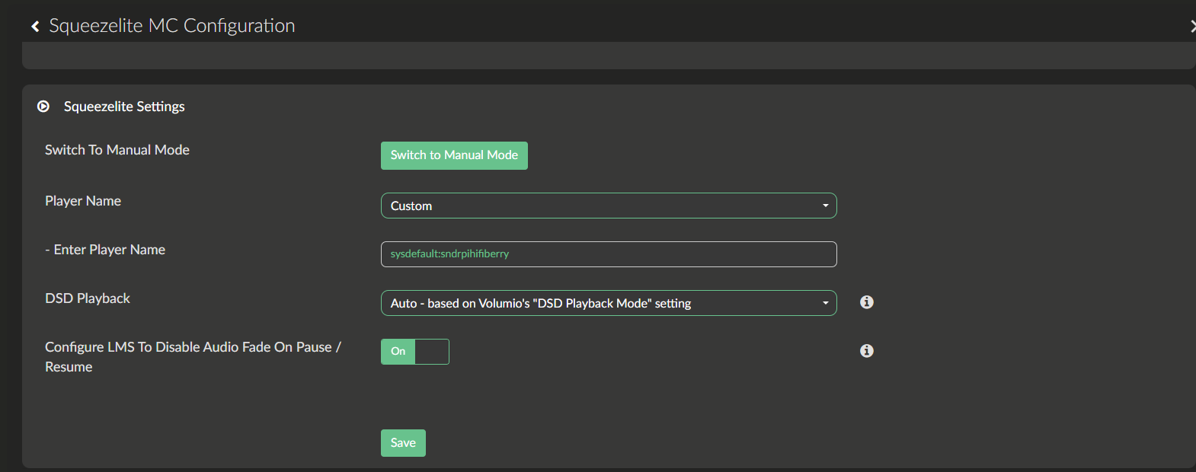Go back using the left chevron icon
Screen dimensions: 1196x472
coord(35,27)
